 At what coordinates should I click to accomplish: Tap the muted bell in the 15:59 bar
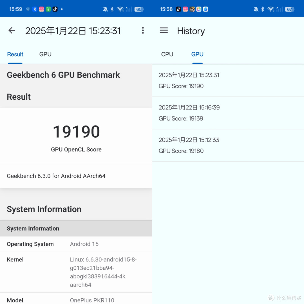click(105, 9)
